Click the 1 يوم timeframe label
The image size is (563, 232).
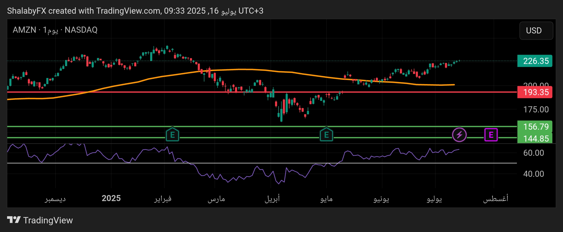click(x=51, y=30)
